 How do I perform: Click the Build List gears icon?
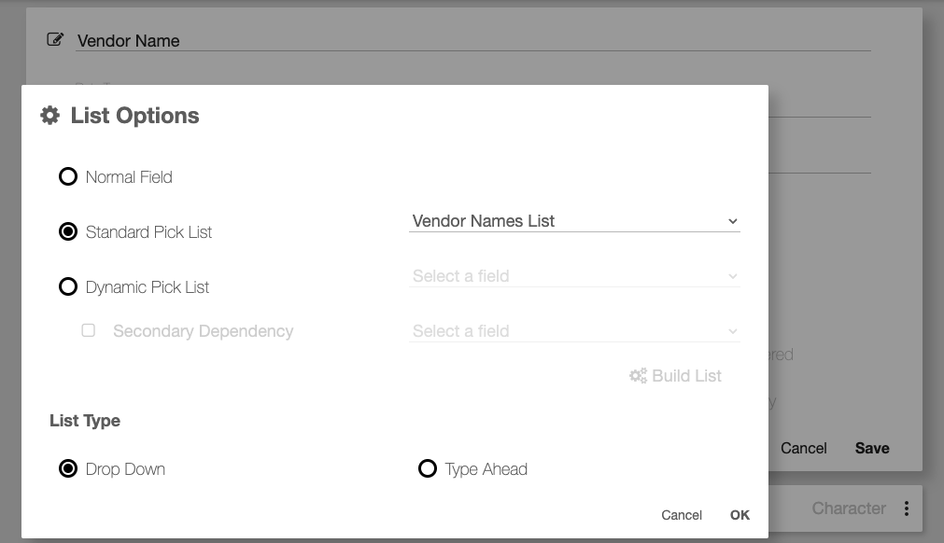tap(639, 376)
